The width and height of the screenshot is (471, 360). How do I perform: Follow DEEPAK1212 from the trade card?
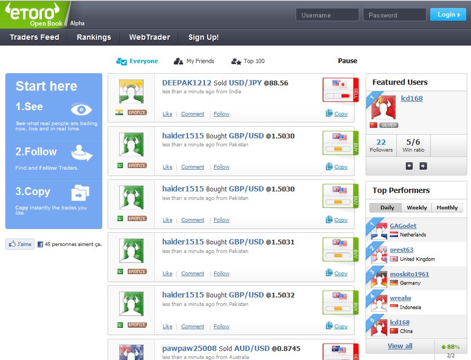[221, 114]
